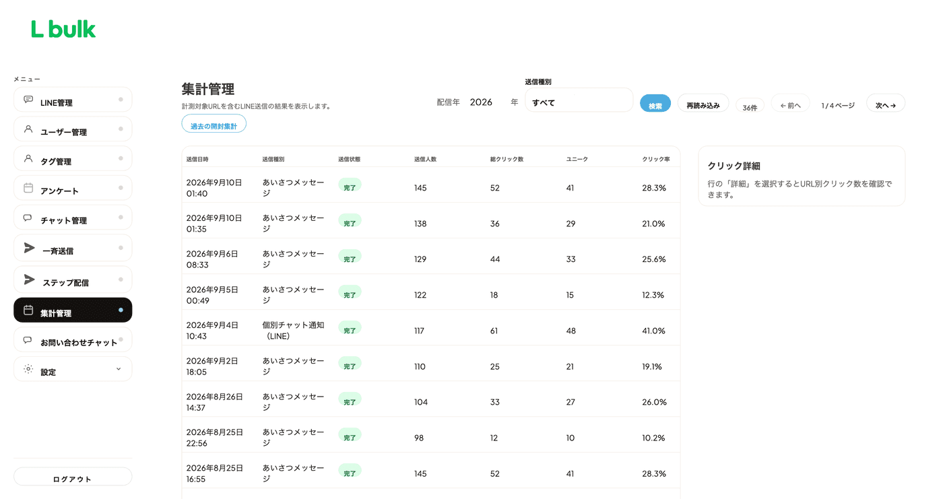Expand the 設定 menu chevron
The width and height of the screenshot is (943, 499).
[119, 369]
